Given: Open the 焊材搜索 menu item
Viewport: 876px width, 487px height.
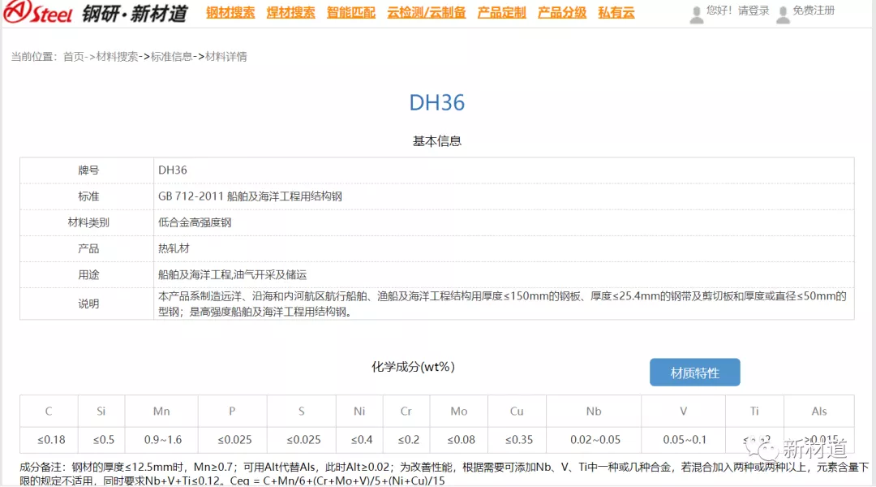Looking at the screenshot, I should [x=290, y=13].
